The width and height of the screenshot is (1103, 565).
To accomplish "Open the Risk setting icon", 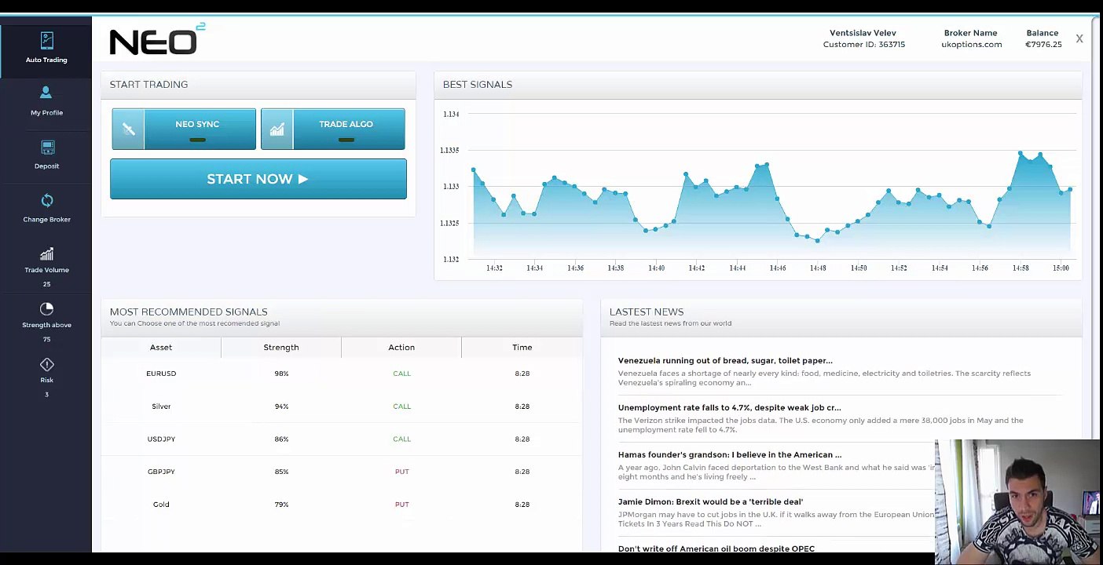I will [46, 364].
